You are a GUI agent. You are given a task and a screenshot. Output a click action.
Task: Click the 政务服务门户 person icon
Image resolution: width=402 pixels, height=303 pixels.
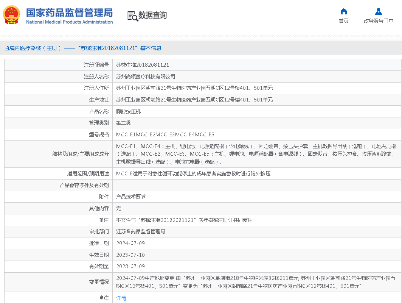(378, 11)
